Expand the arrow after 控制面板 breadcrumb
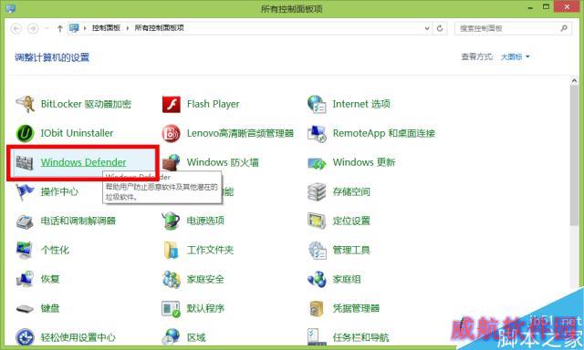584x350 pixels. (x=128, y=28)
